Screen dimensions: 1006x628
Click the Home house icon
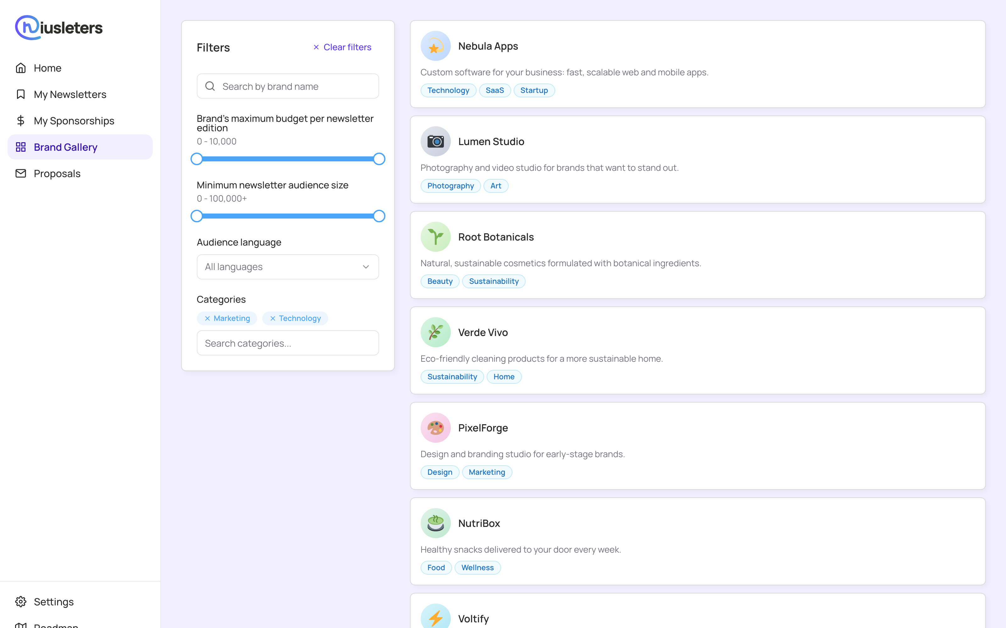[21, 68]
